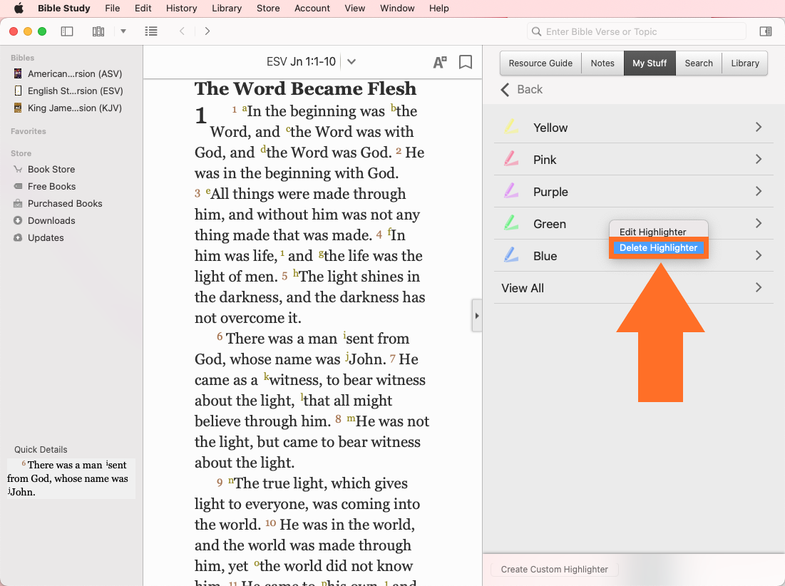Toggle the left sidebar panel icon
The height and width of the screenshot is (586, 785).
(67, 31)
